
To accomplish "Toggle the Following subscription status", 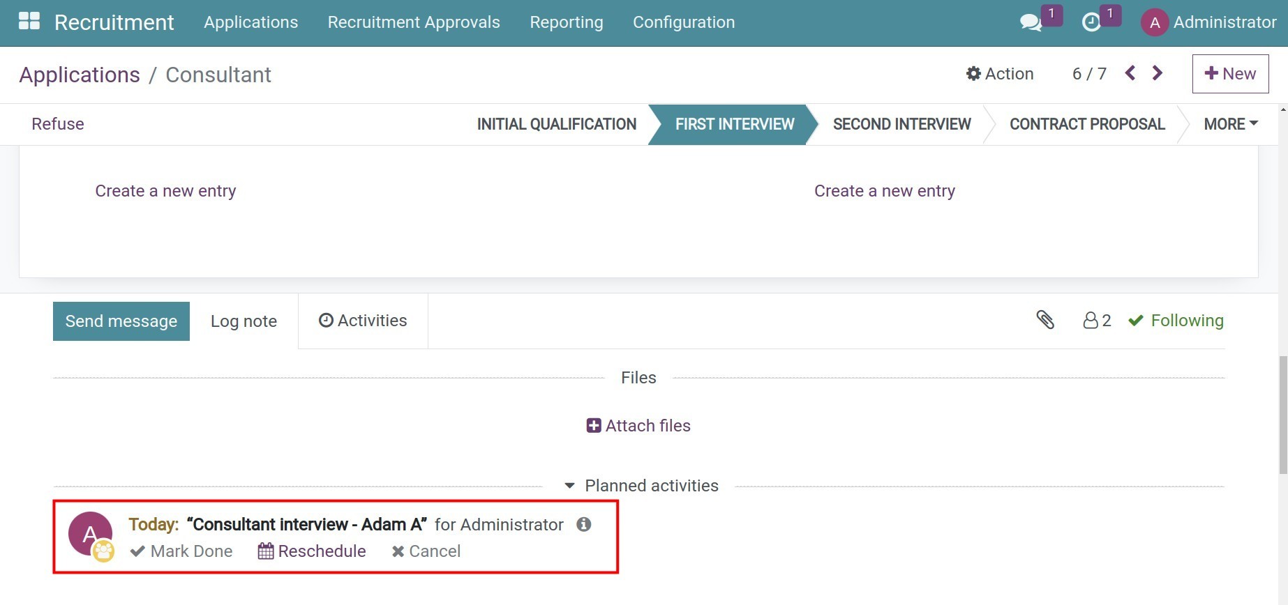I will point(1176,321).
